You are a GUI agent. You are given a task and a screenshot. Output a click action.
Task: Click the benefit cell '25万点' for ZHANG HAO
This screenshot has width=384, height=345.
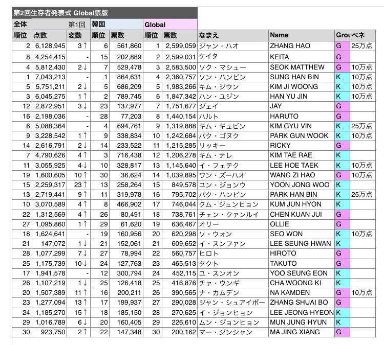point(362,46)
